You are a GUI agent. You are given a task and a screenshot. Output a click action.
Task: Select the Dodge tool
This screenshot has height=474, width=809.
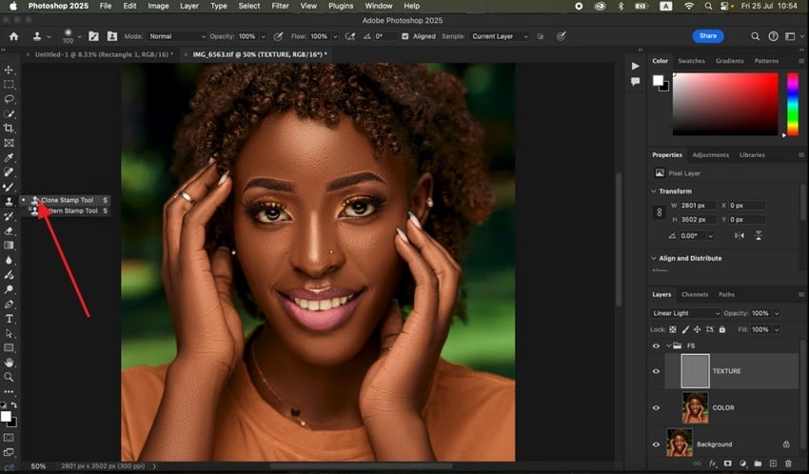click(x=9, y=289)
